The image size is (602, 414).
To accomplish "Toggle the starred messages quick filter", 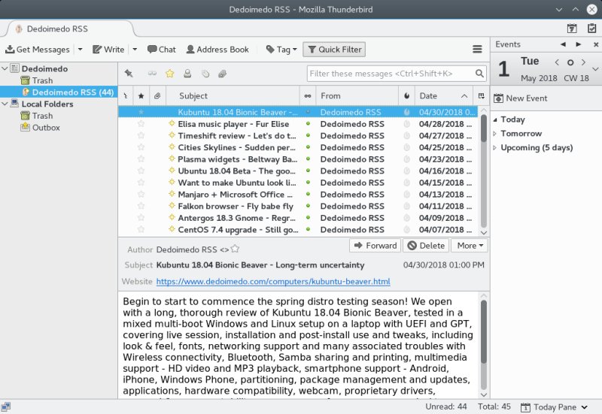I will (169, 74).
